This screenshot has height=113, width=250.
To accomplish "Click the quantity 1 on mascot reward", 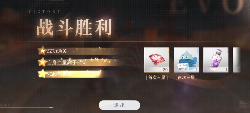I will (197, 69).
